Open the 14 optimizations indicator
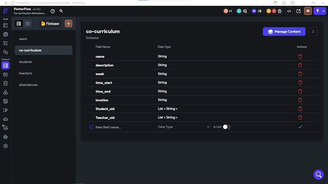Screen dimensions: 328x184 point(257,11)
